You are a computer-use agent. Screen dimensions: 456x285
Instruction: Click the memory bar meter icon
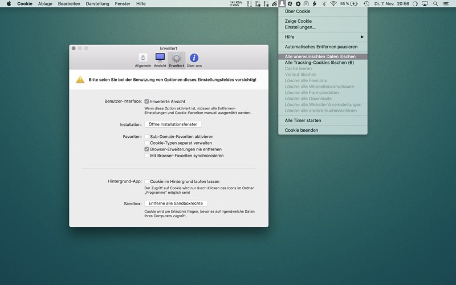(x=258, y=3)
